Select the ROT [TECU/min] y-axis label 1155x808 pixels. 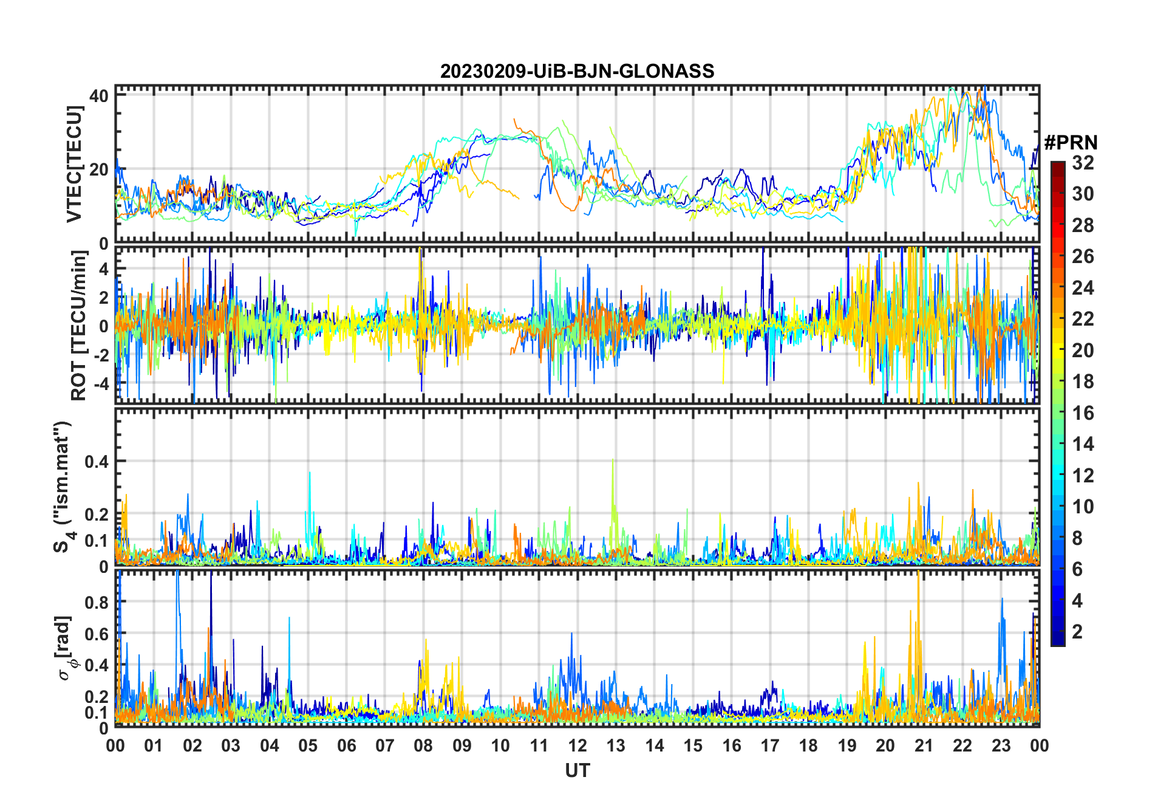click(x=79, y=326)
